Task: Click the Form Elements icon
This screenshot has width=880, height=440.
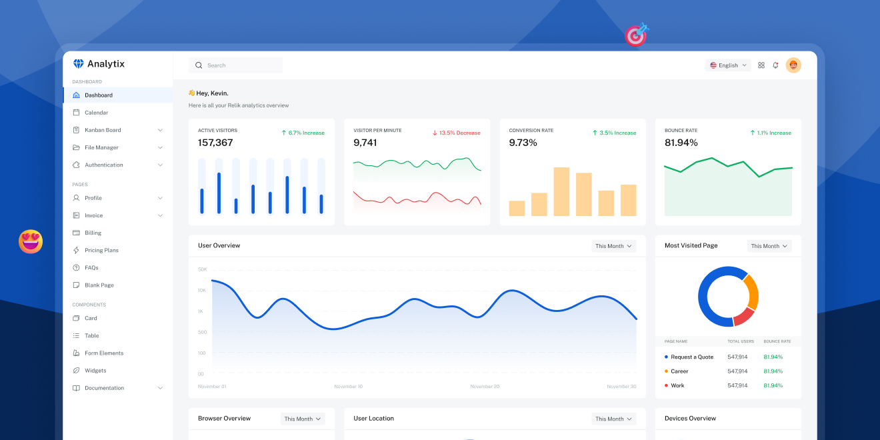Action: tap(76, 353)
